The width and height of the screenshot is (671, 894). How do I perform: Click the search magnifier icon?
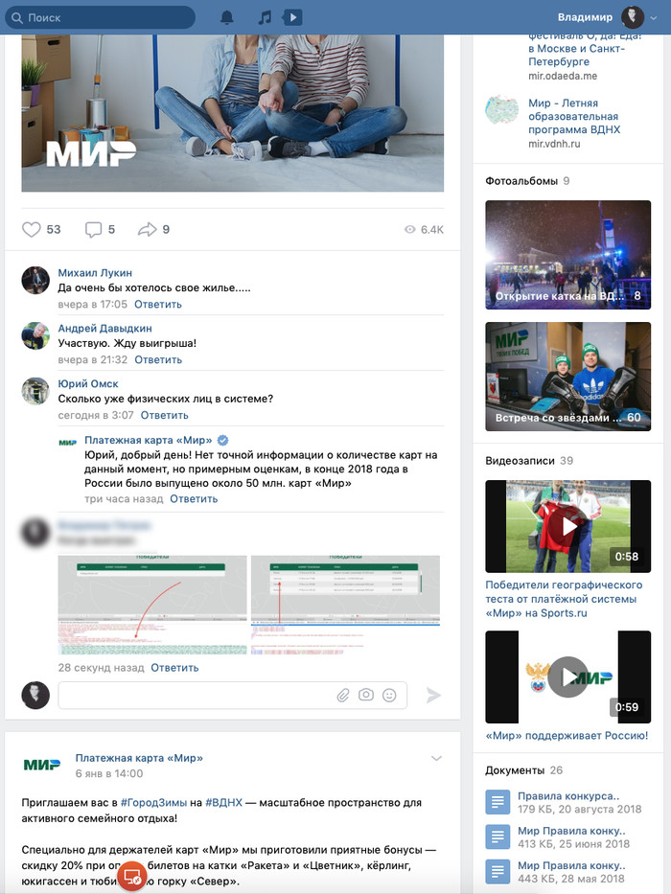click(17, 17)
